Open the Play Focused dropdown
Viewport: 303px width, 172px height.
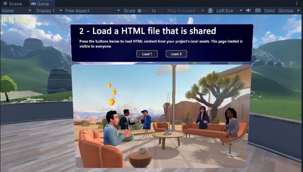(186, 11)
